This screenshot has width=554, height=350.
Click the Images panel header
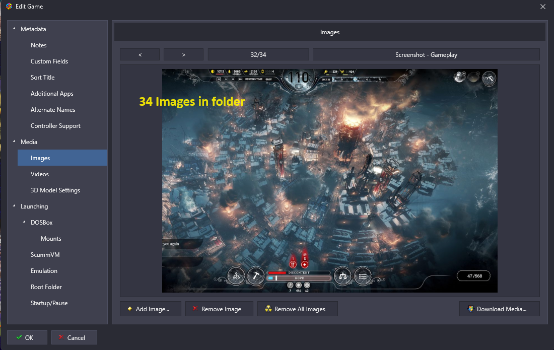pos(330,32)
